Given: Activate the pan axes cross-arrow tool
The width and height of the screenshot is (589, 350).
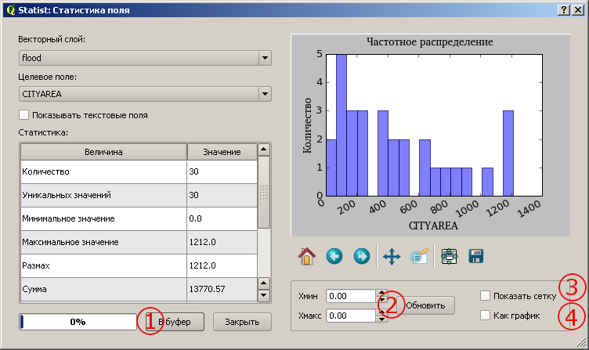Looking at the screenshot, I should (392, 257).
